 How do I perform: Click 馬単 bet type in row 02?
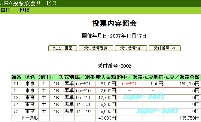point(69,91)
